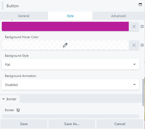Click the Border settings input field
This screenshot has height=129, width=145.
click(x=70, y=116)
